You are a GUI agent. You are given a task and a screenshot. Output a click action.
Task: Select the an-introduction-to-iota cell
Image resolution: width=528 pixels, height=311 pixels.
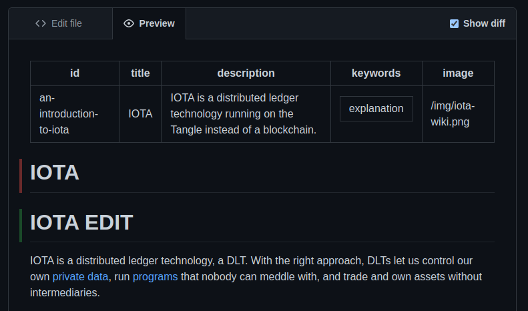tap(75, 114)
